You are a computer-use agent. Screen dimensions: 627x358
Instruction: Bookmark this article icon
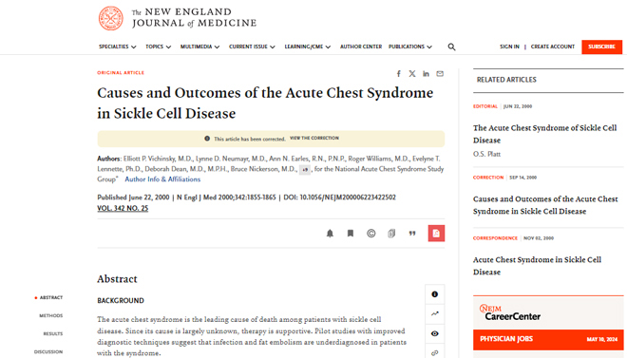tap(351, 234)
